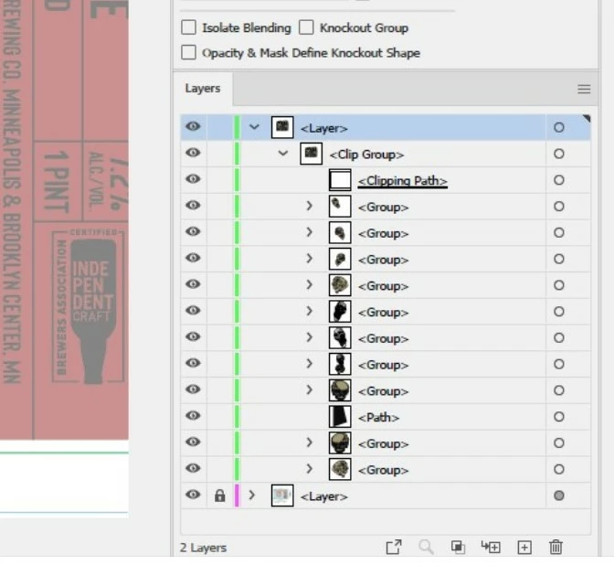Click the top Layer thumbnail

click(x=282, y=127)
